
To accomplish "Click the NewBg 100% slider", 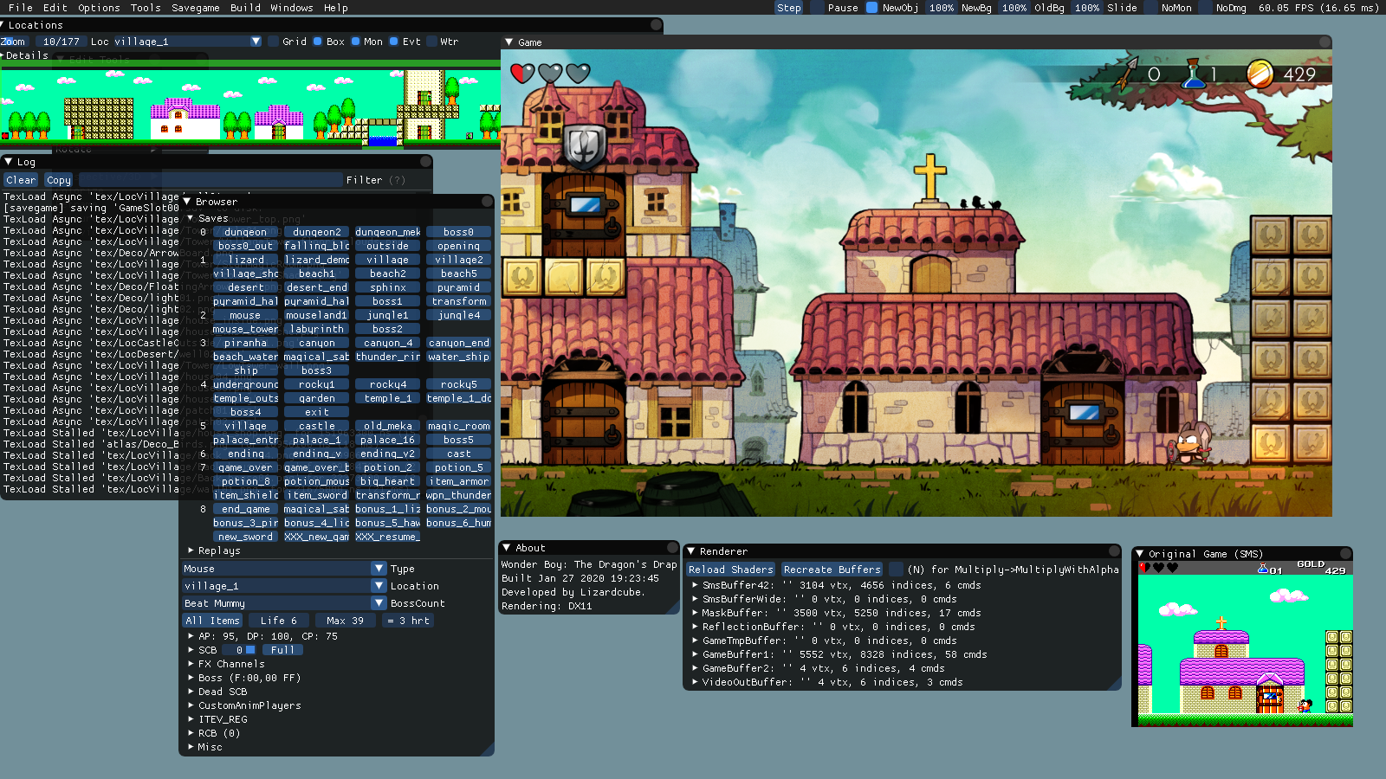I will coord(942,8).
